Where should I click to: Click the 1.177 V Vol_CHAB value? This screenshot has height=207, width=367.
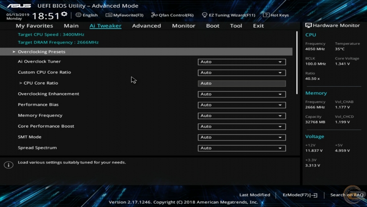coord(342,107)
